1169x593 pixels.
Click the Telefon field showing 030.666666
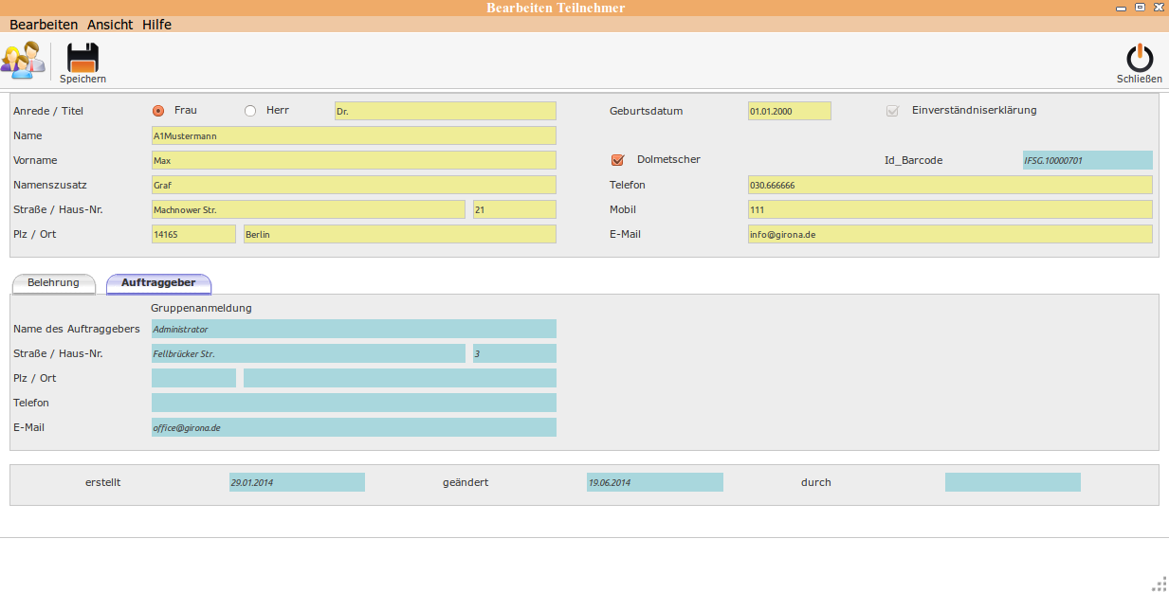click(x=950, y=185)
